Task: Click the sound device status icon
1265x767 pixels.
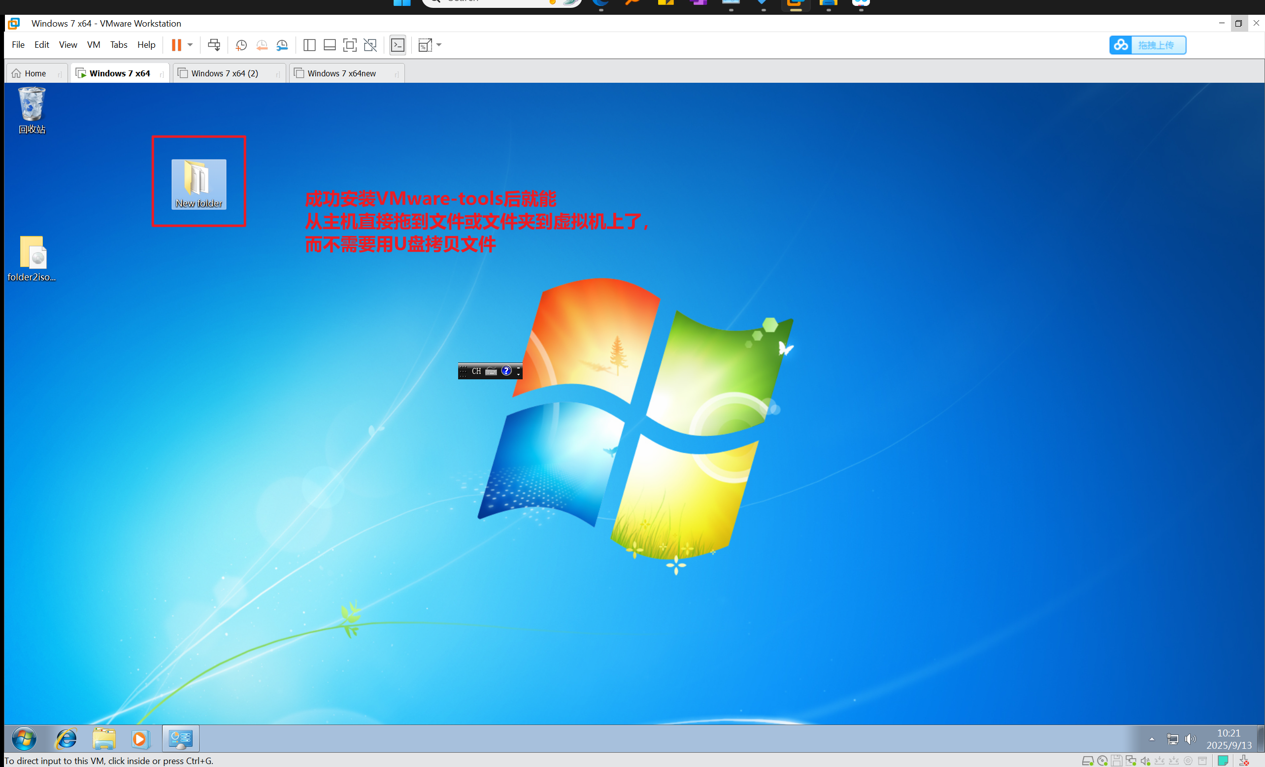Action: (x=1145, y=760)
